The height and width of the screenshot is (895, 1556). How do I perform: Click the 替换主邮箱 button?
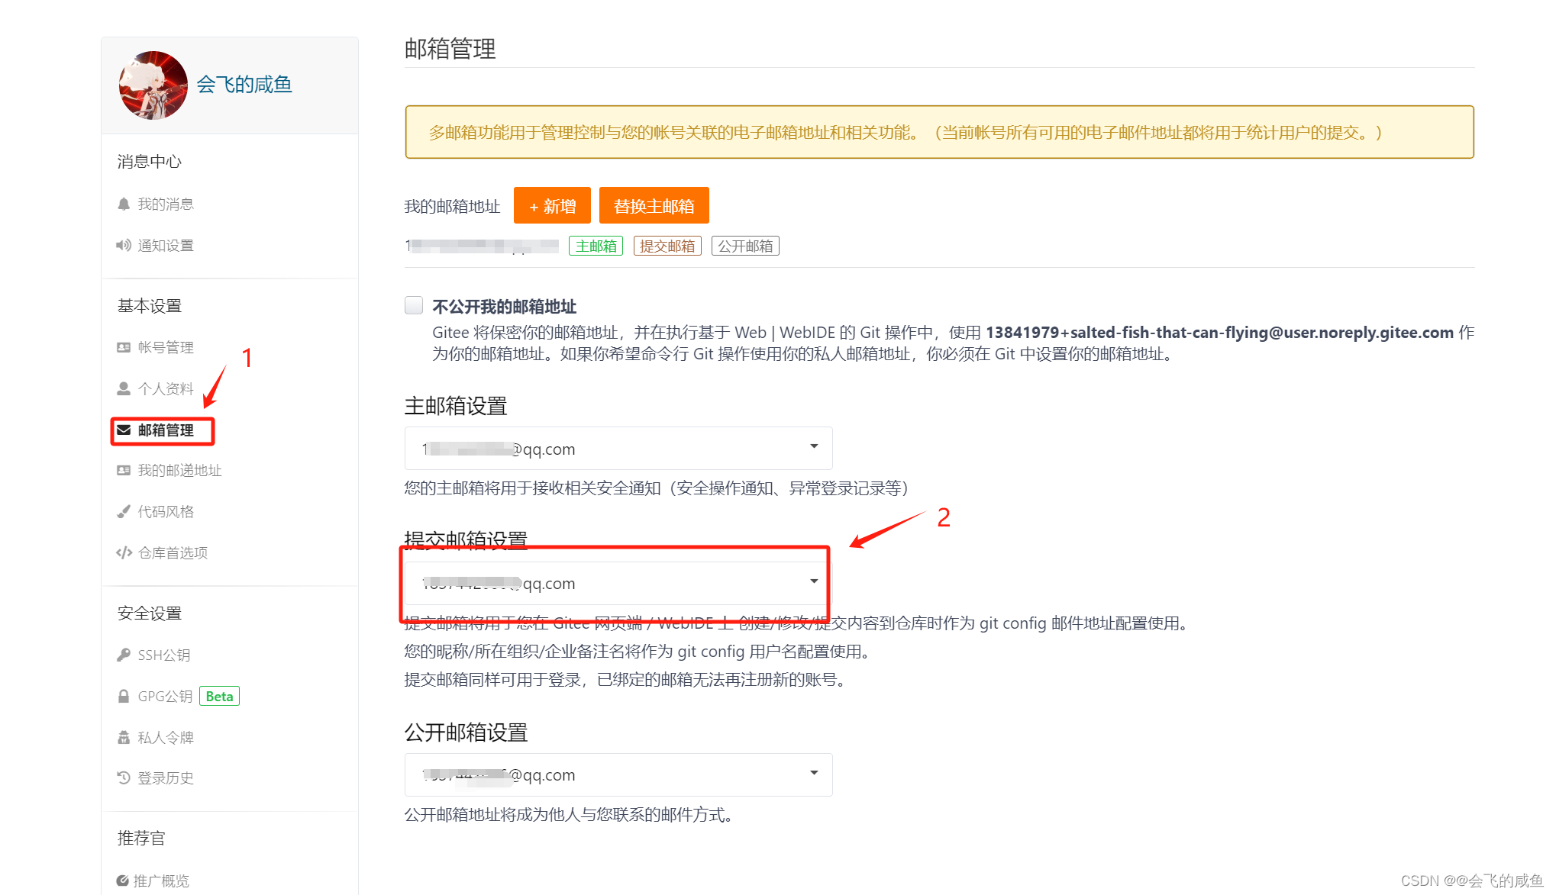pyautogui.click(x=654, y=206)
